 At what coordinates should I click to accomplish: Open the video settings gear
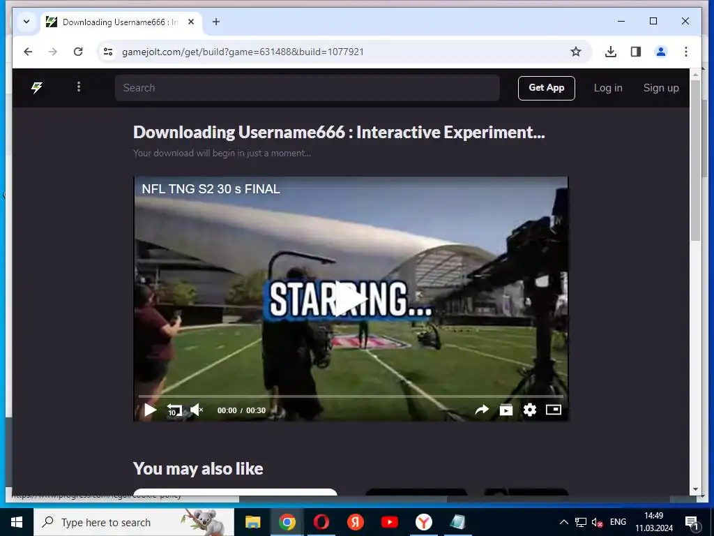(x=530, y=410)
